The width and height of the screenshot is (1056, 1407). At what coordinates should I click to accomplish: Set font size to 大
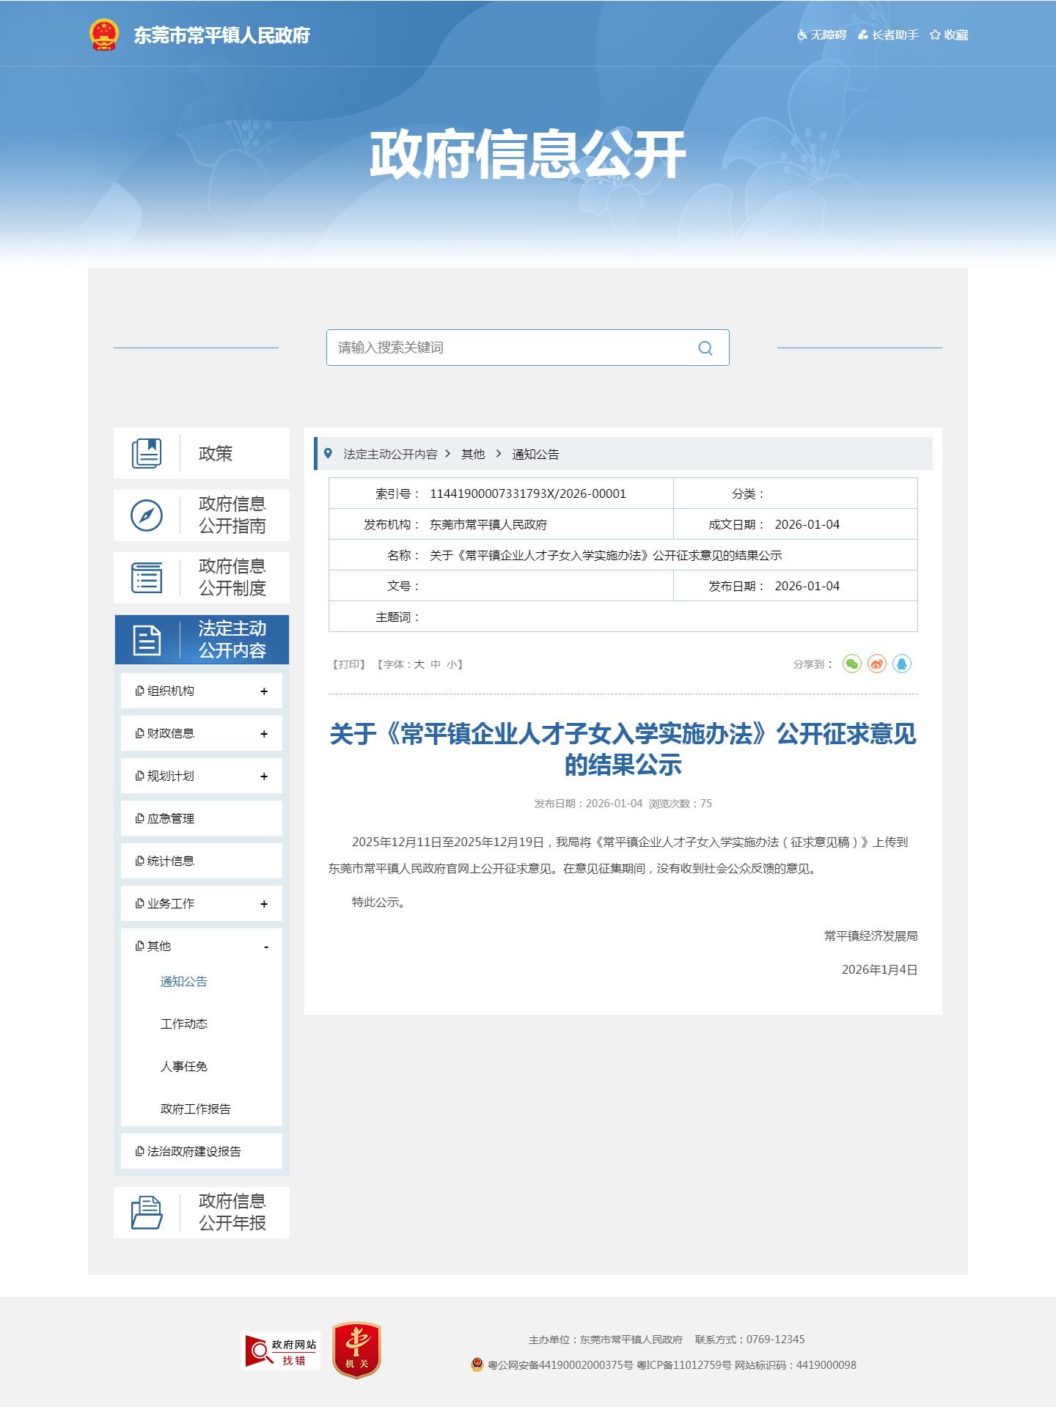(x=419, y=664)
